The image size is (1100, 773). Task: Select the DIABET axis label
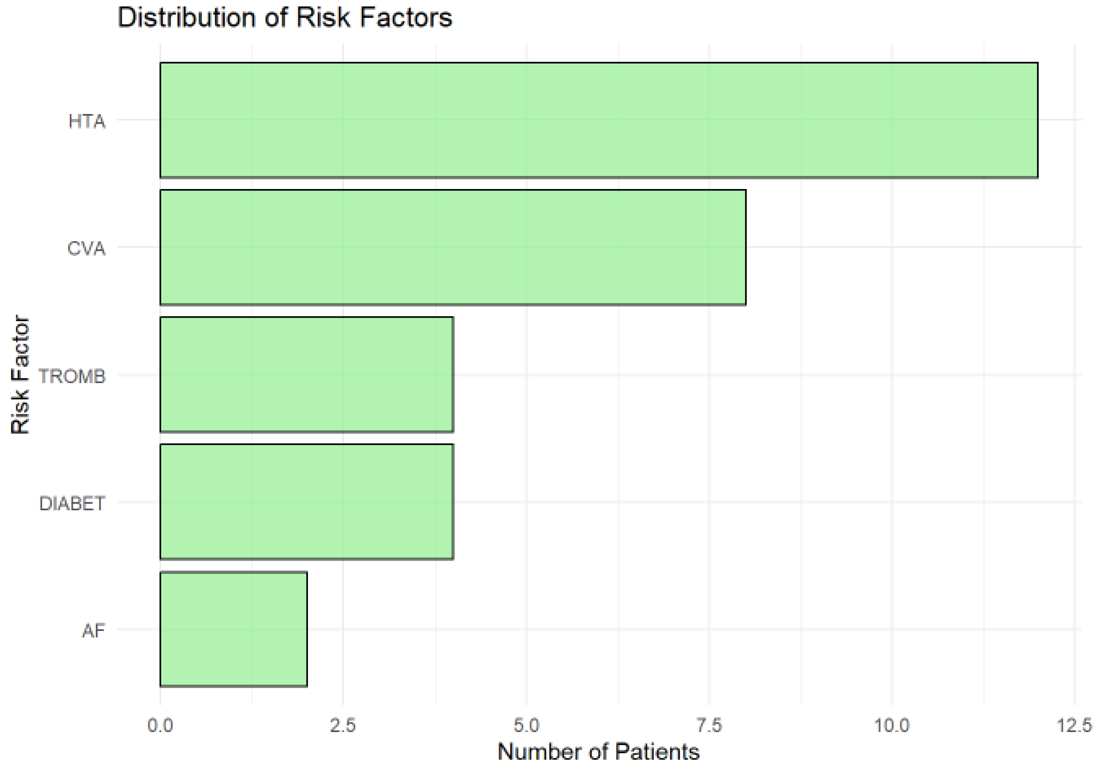pos(72,503)
